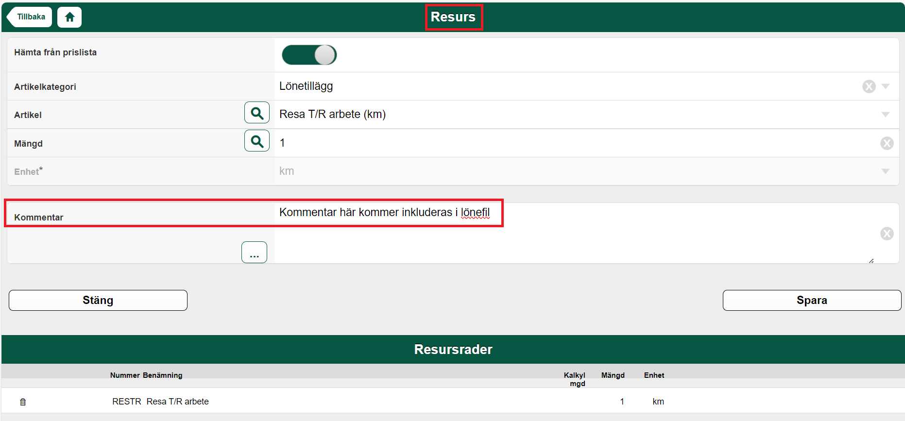
Task: Clear the Mängd field value
Action: (887, 143)
